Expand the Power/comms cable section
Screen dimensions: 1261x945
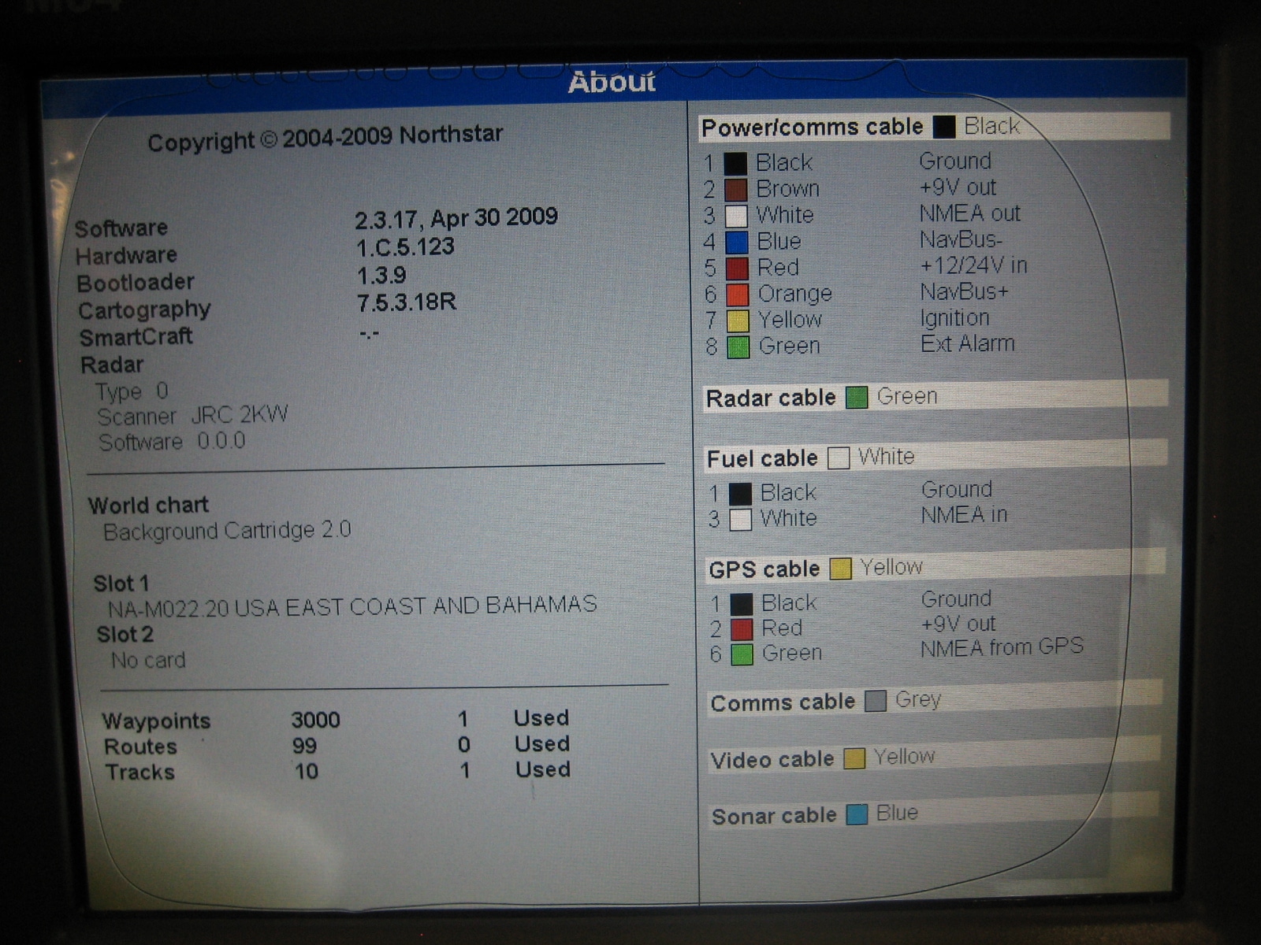812,126
